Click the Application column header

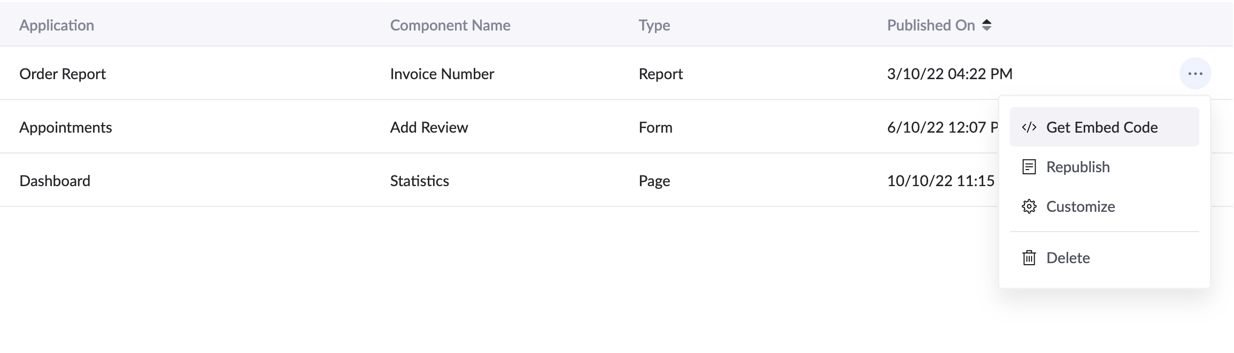[57, 25]
